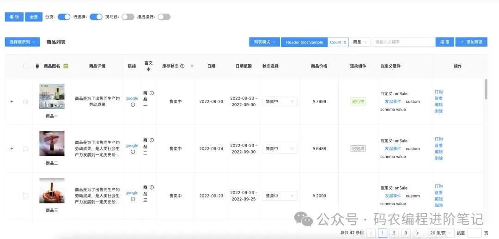This screenshot has height=239, width=499.
Task: Open 售卖中 status select in ¥2099 row
Action: click(280, 196)
